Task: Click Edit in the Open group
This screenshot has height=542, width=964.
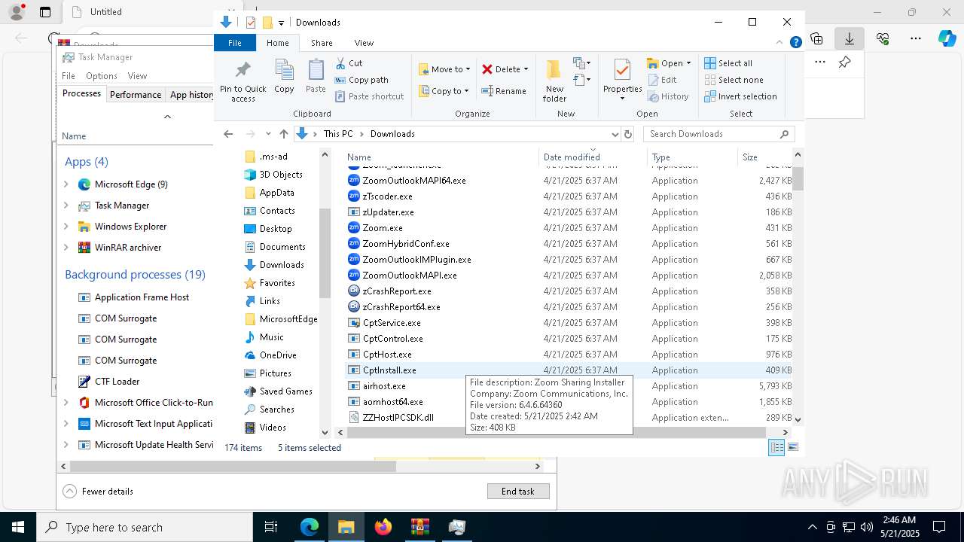Action: coord(661,80)
